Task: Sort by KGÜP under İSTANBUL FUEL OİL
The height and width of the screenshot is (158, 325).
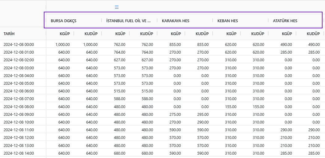Action: [120, 34]
